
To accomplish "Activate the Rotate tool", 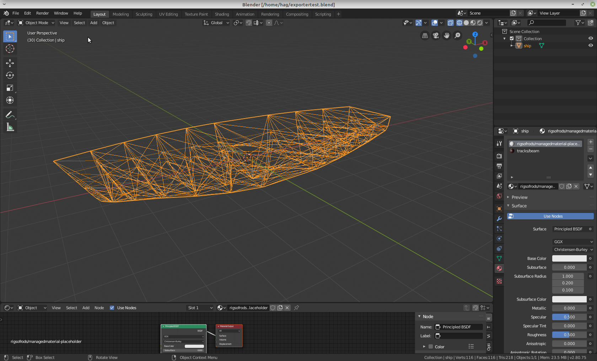I will click(x=10, y=76).
